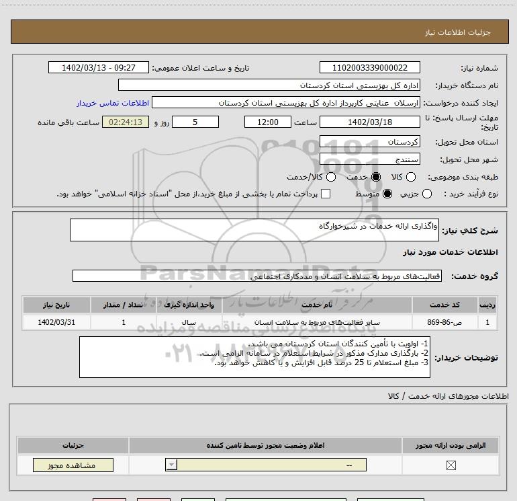Click the کد خدمت column header
The height and width of the screenshot is (501, 517).
(x=444, y=305)
